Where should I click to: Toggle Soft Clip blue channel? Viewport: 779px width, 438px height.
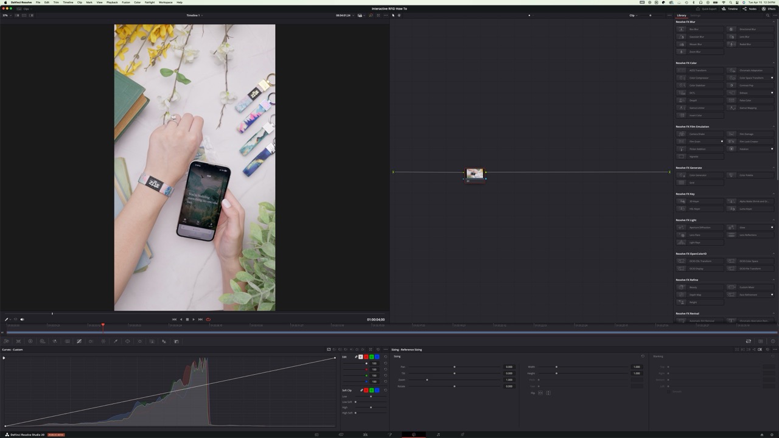[377, 390]
